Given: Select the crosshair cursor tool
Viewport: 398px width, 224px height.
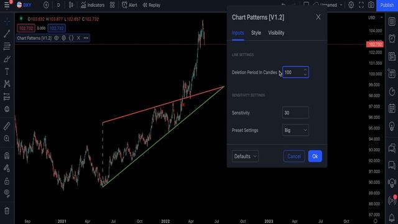Looking at the screenshot, I should tap(7, 21).
